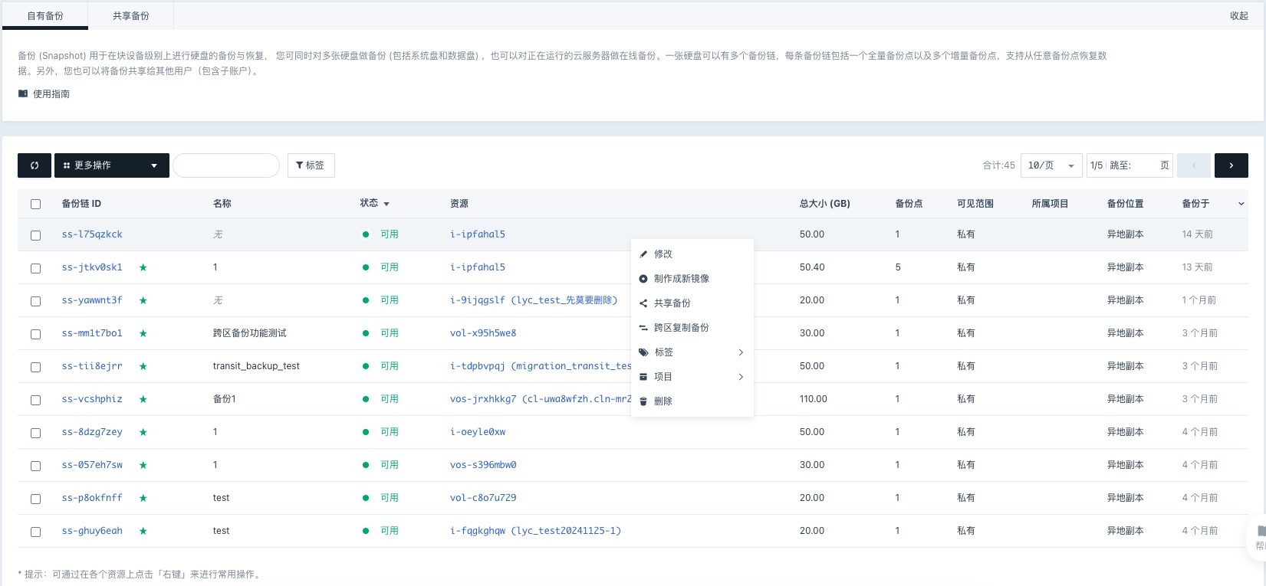Switch to the 共享备份 tab
Image resolution: width=1266 pixels, height=586 pixels.
click(x=131, y=16)
